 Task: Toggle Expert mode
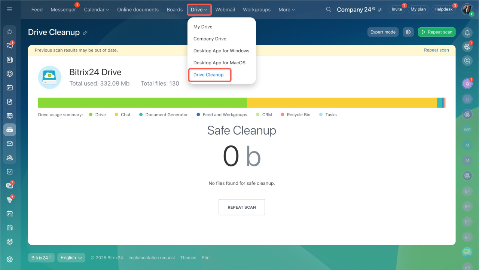point(383,32)
